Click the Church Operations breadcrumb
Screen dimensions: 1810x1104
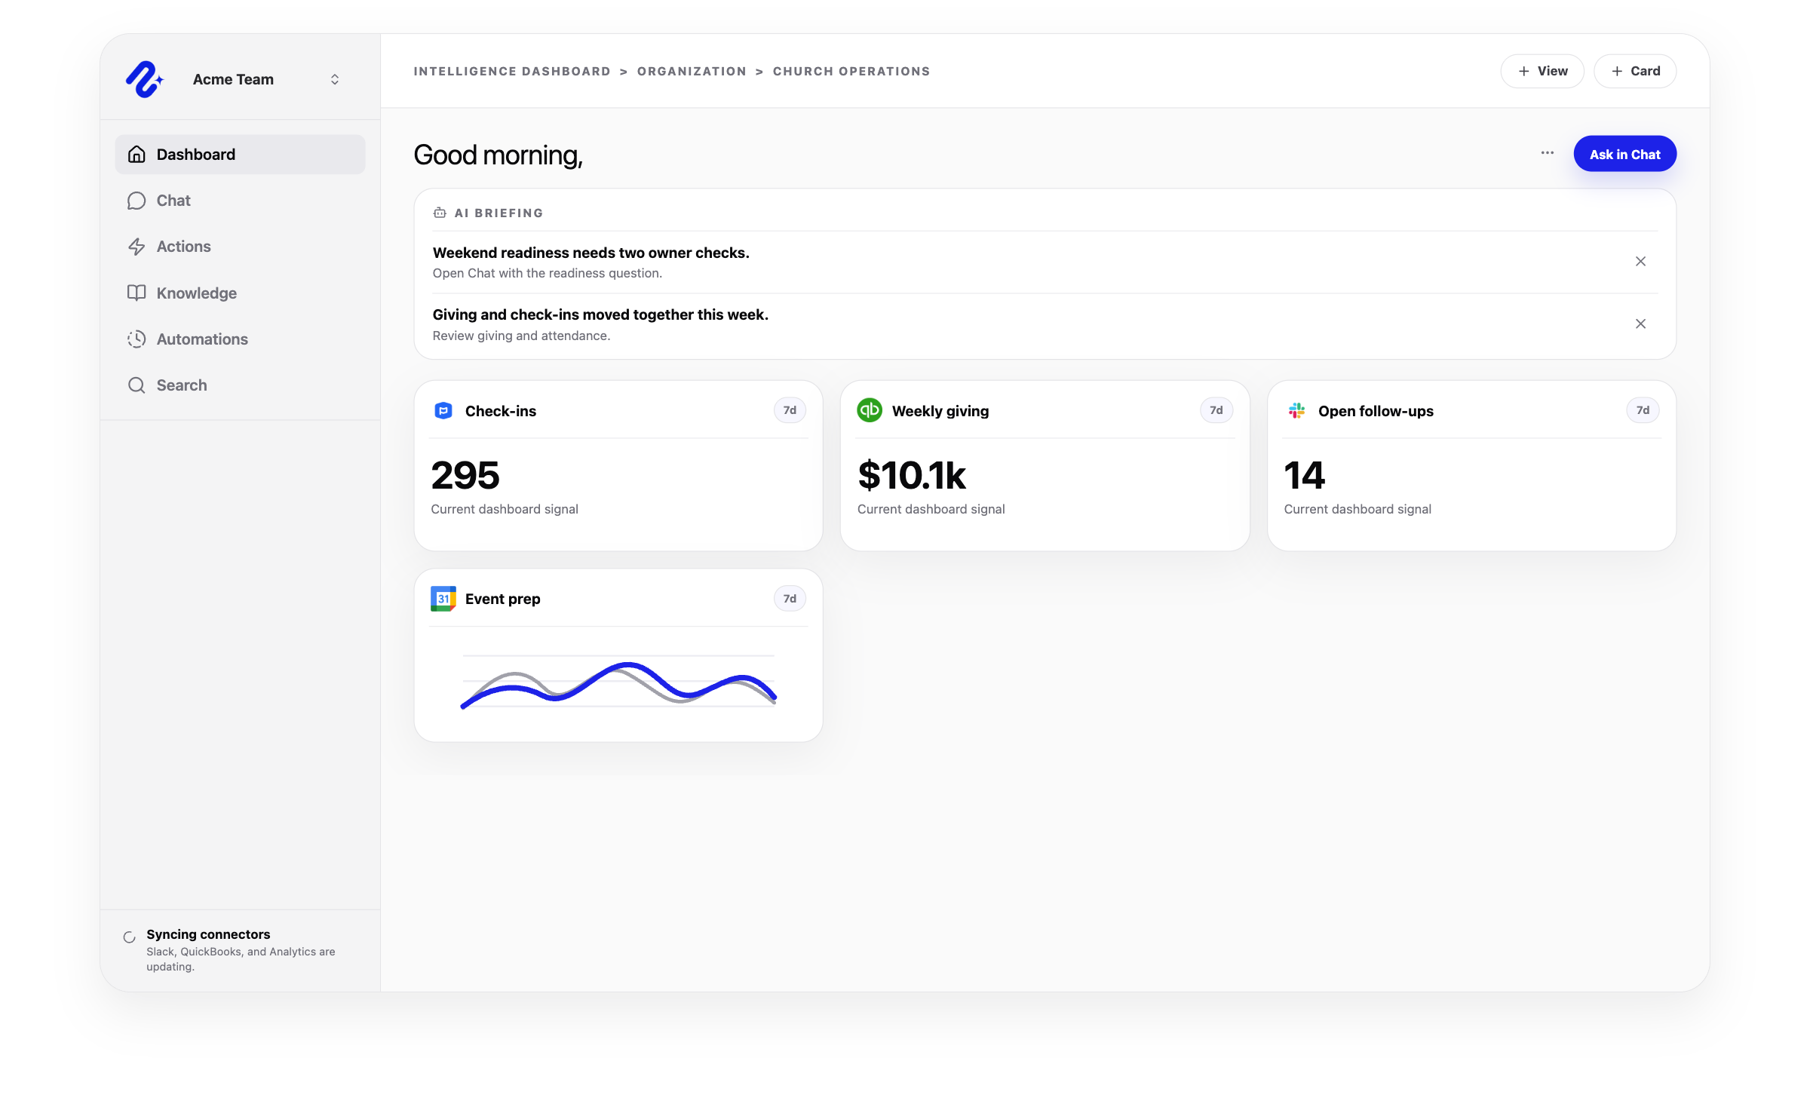(851, 72)
